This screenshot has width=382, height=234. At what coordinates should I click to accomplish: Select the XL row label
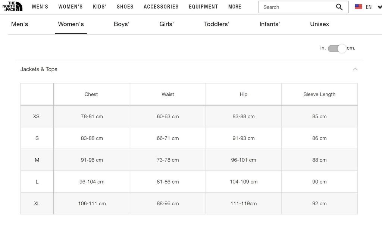[37, 203]
